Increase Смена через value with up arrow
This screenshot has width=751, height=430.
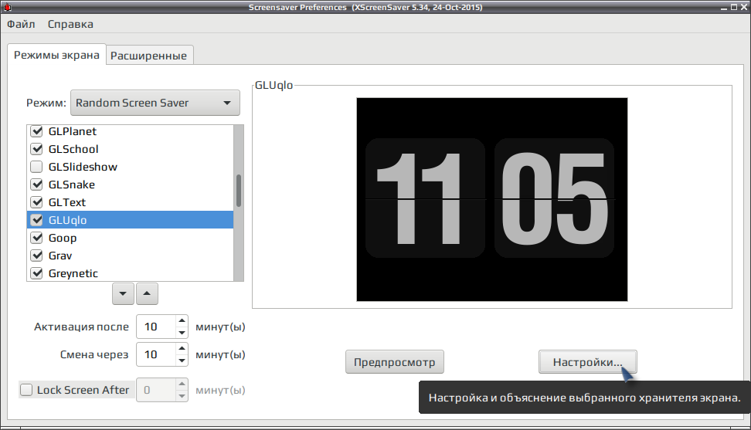coord(182,349)
